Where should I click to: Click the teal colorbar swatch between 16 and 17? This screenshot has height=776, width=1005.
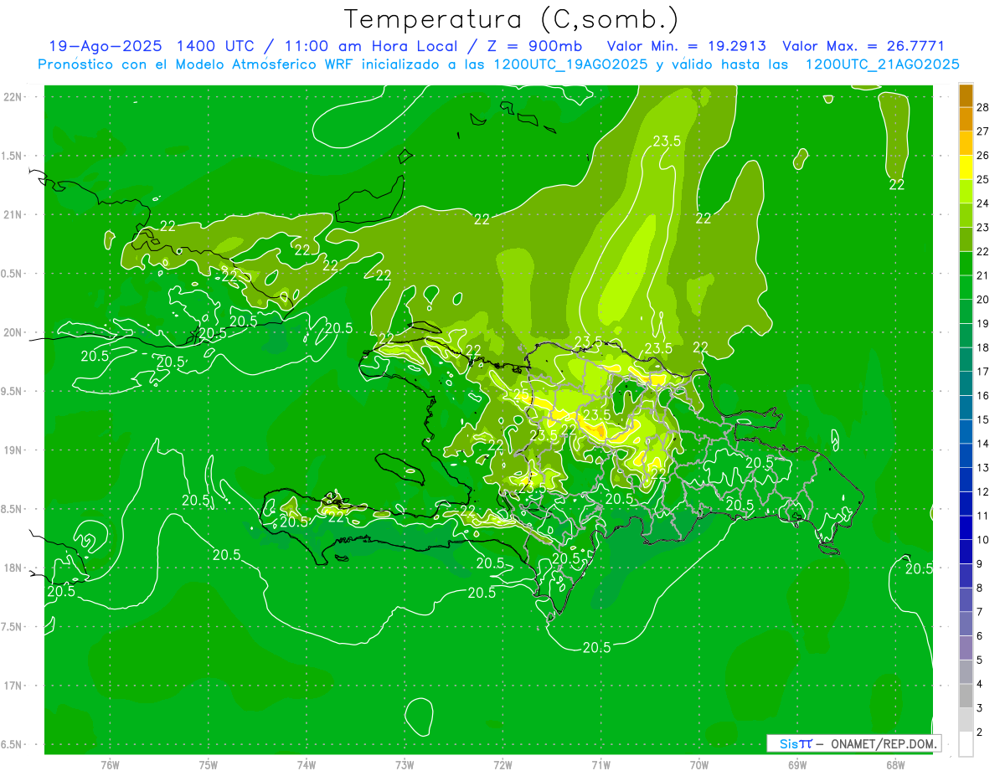click(966, 383)
